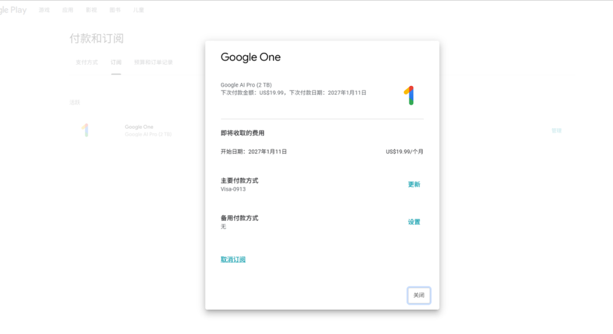
Task: Click the US$19.99/个月 price
Action: pos(404,152)
